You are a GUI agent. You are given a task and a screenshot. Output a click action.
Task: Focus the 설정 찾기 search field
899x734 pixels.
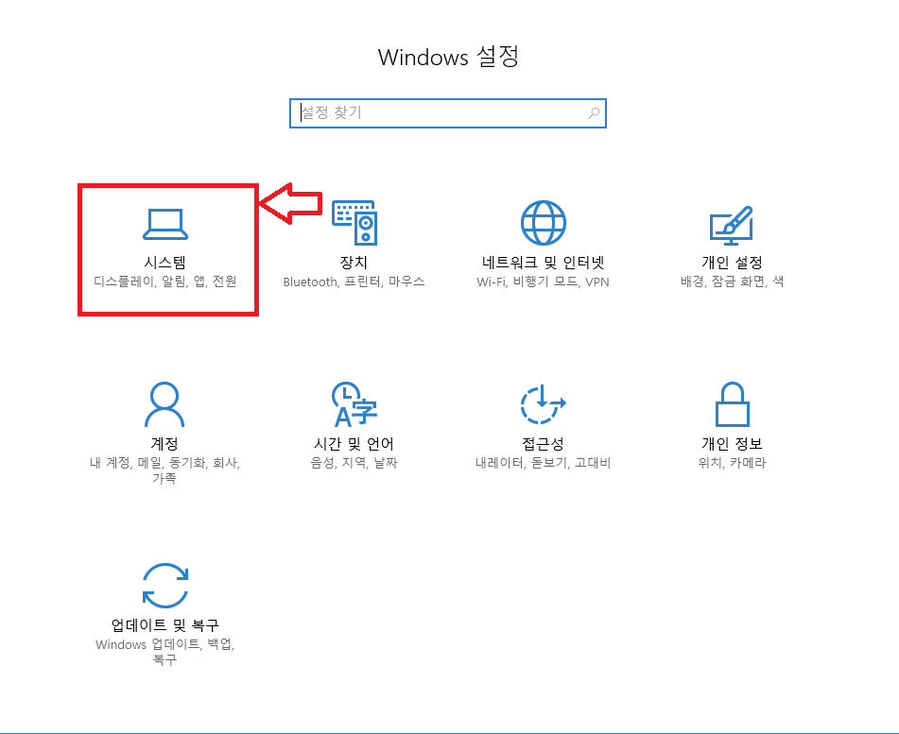point(448,113)
